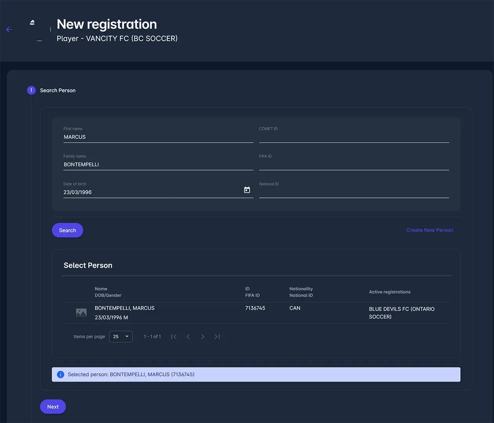
Task: Go to the first page of results
Action: [174, 337]
